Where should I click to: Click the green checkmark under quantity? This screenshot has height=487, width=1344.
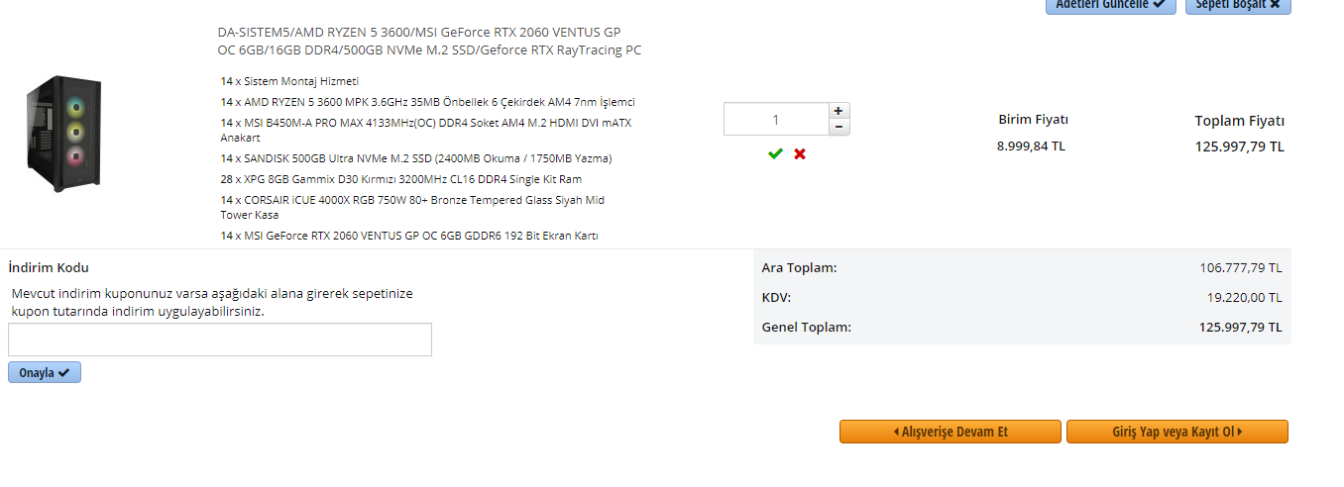pyautogui.click(x=775, y=153)
